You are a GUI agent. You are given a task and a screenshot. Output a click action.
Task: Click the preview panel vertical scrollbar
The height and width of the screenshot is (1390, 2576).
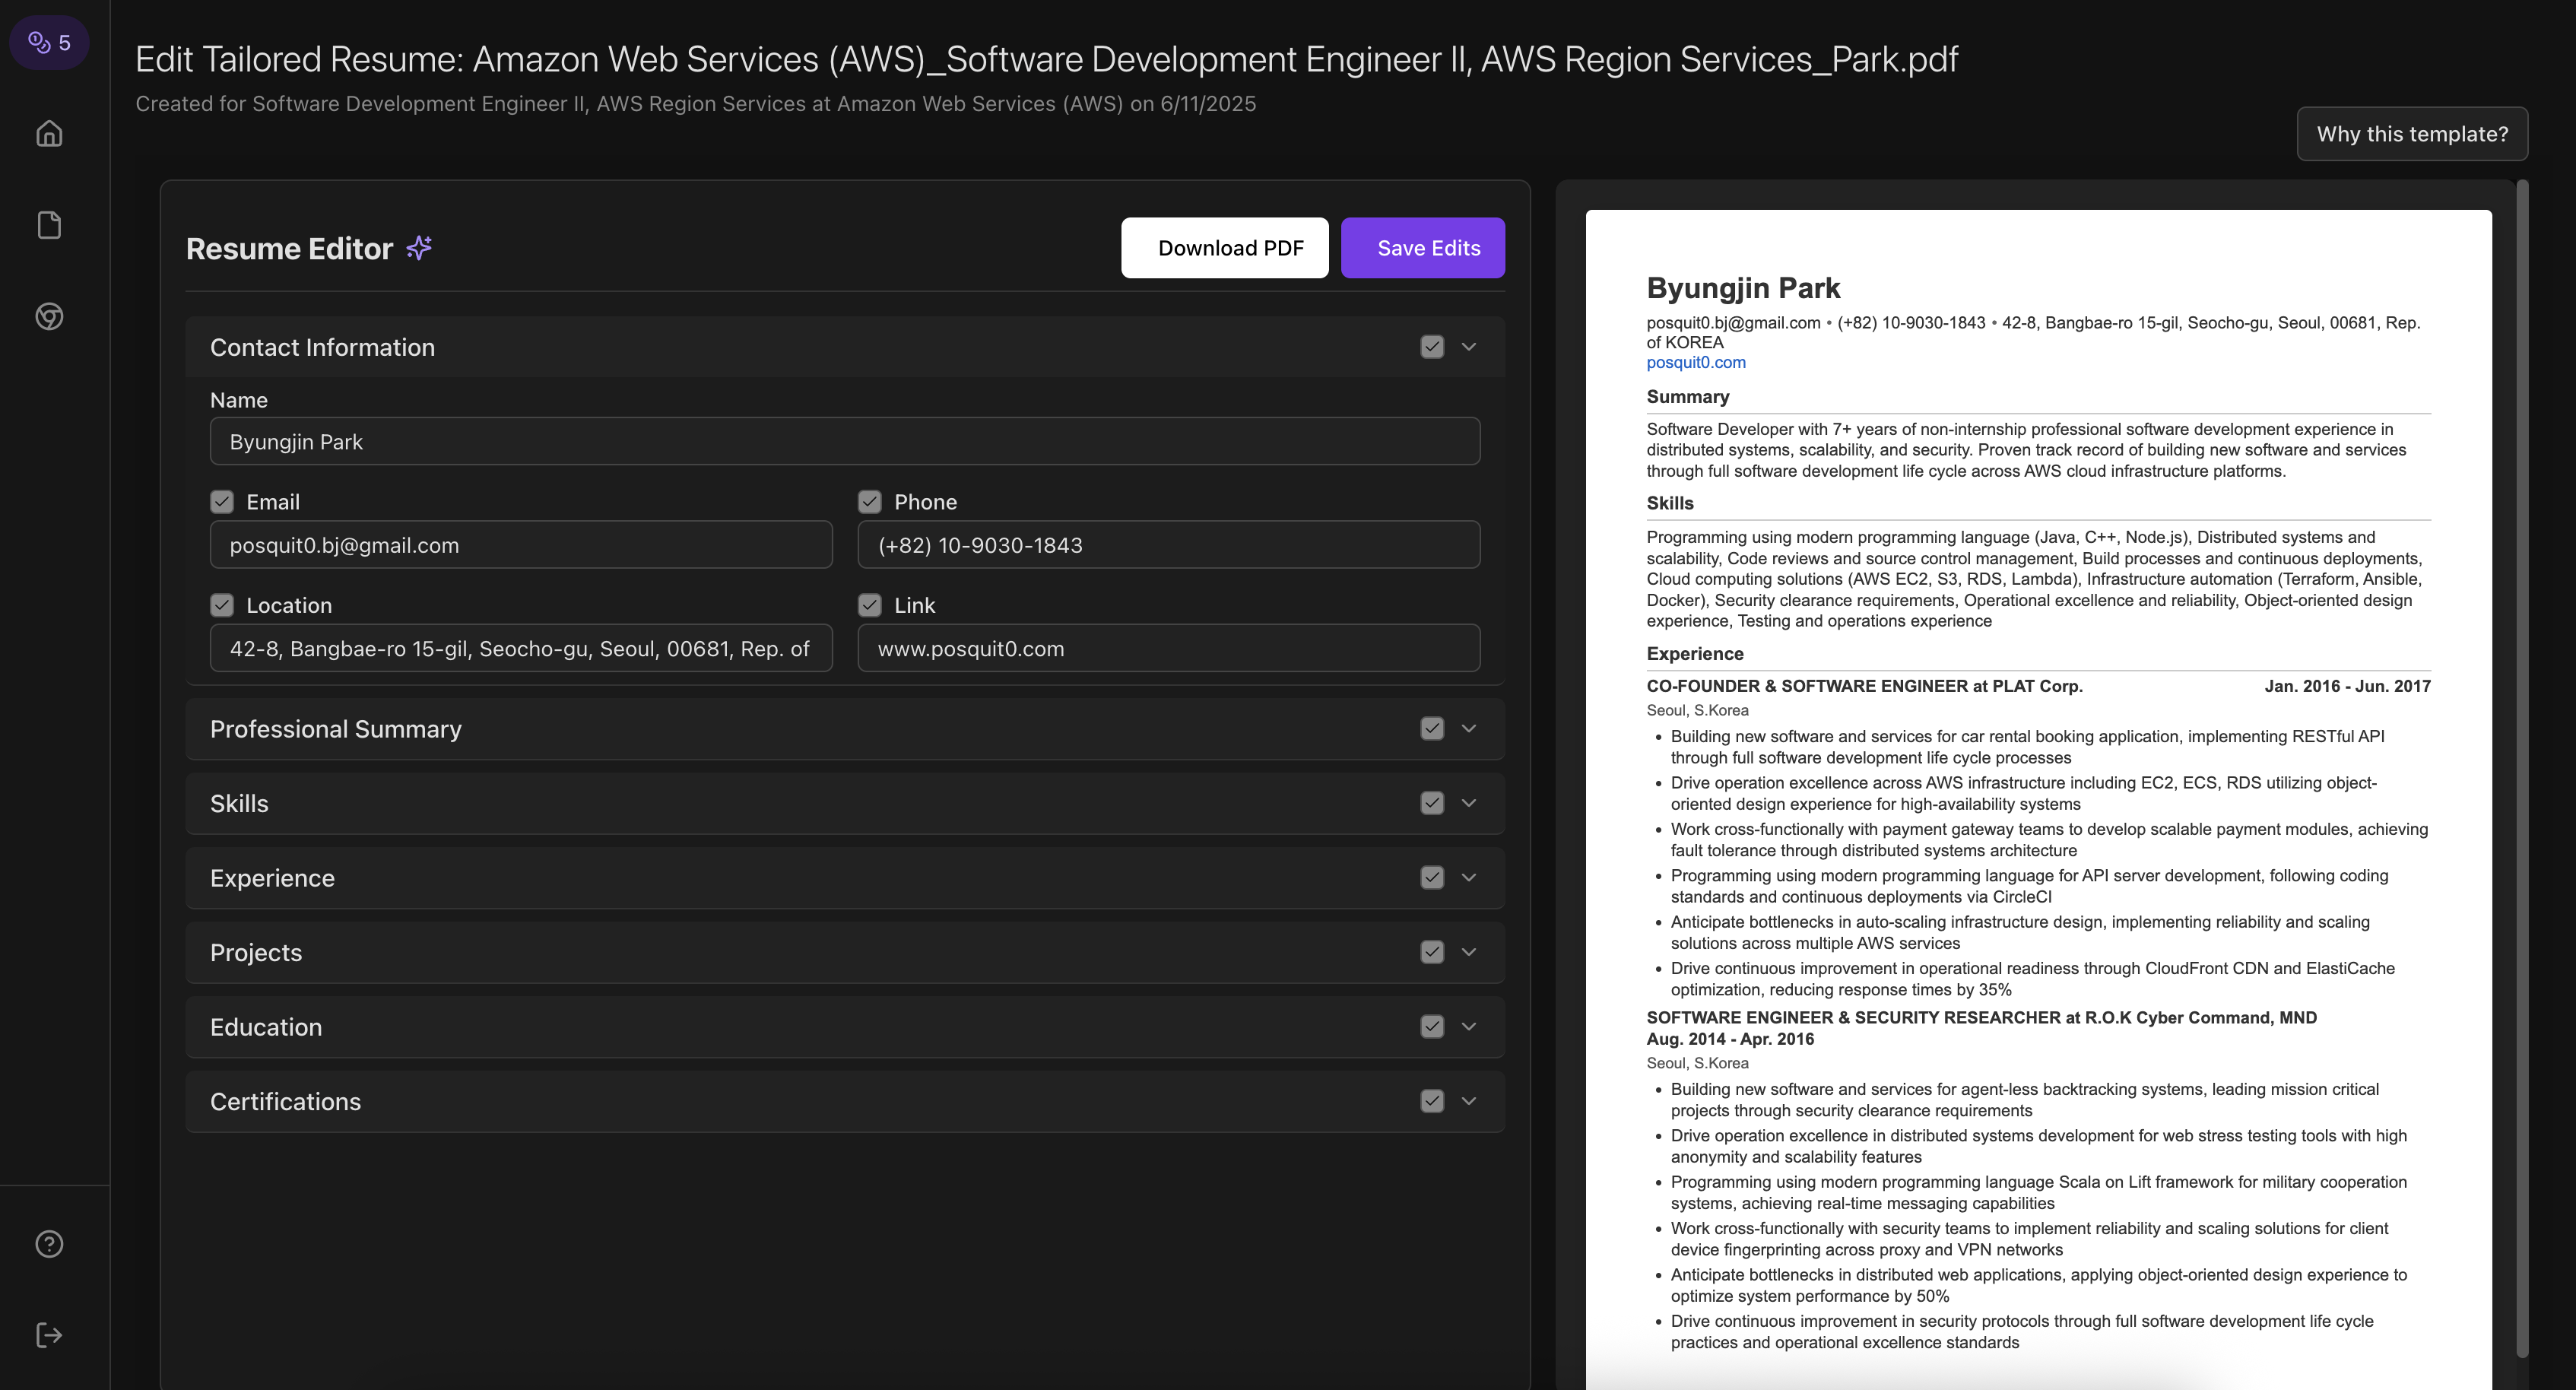pyautogui.click(x=2522, y=768)
